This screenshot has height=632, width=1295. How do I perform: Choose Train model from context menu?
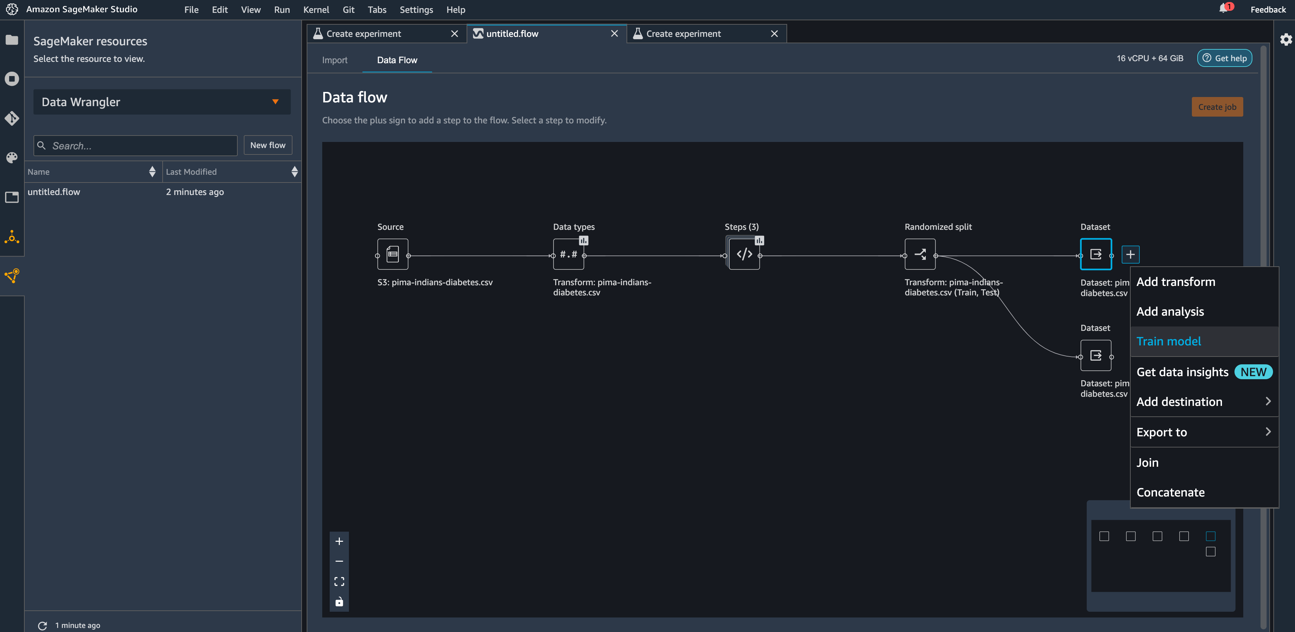click(1169, 342)
